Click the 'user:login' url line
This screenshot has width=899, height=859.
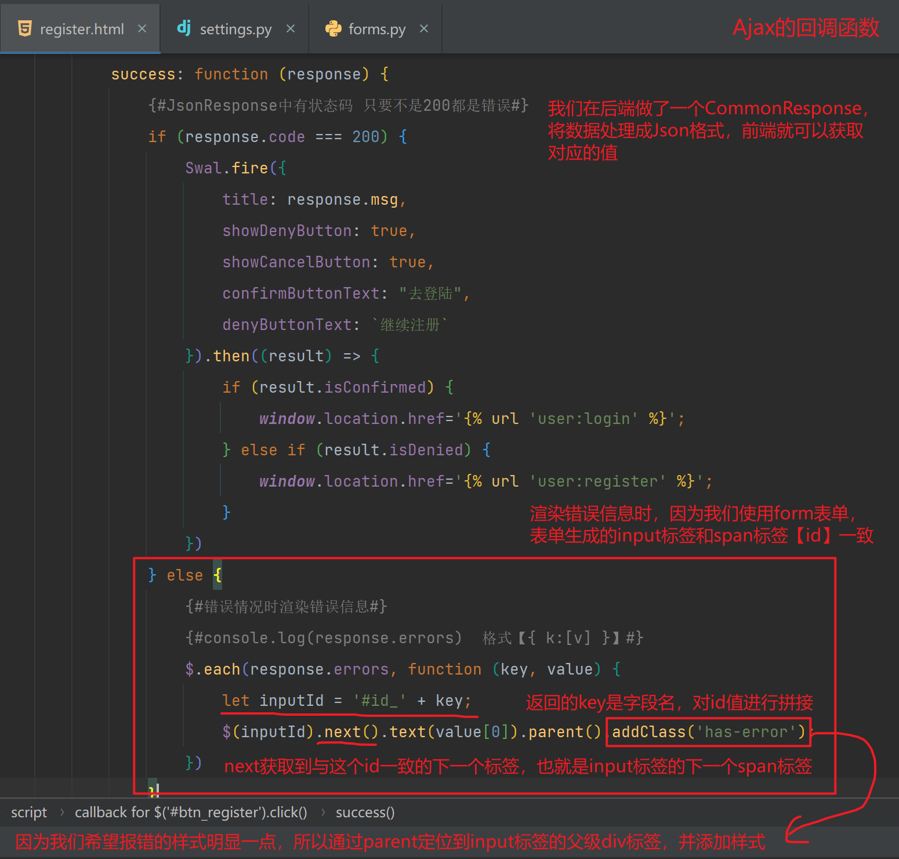[472, 419]
